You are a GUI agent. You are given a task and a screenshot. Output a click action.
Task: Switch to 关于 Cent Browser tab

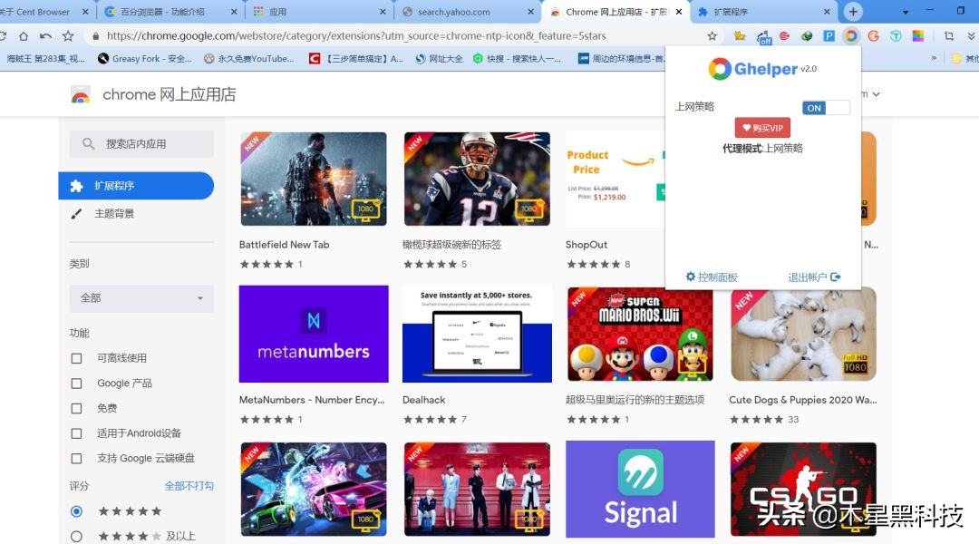[43, 12]
